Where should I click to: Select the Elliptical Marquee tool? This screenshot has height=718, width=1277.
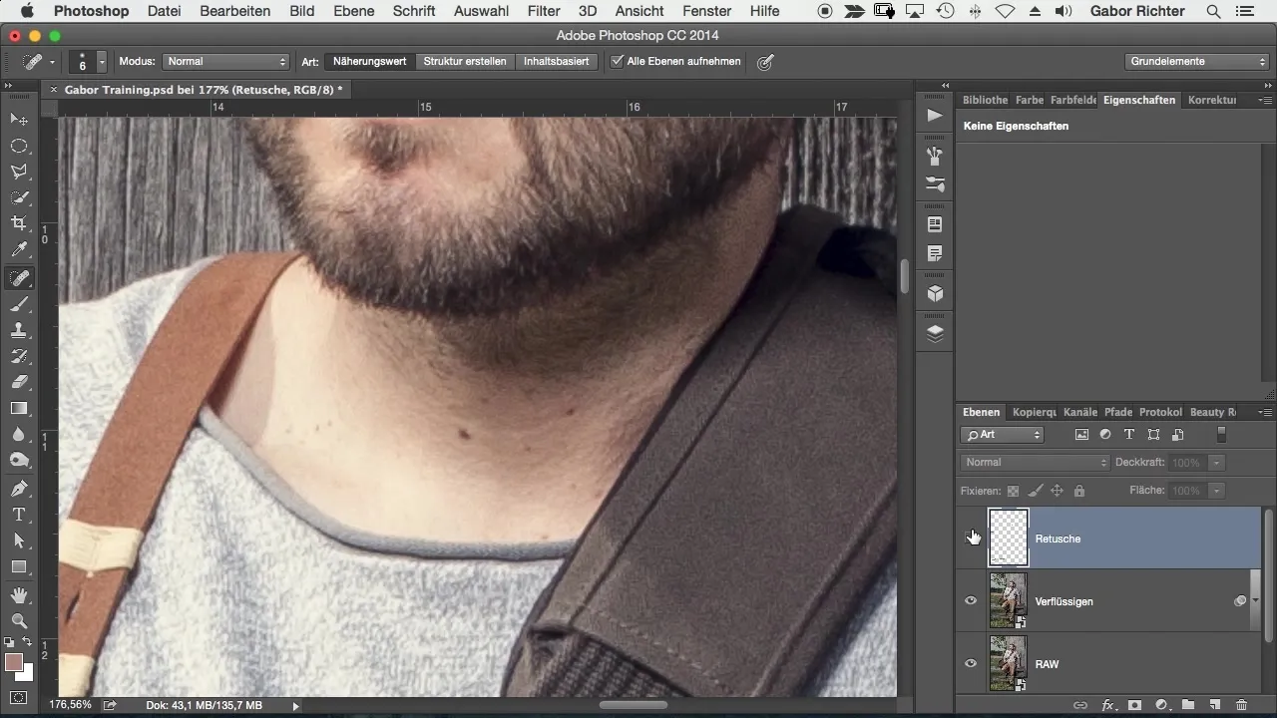[19, 146]
